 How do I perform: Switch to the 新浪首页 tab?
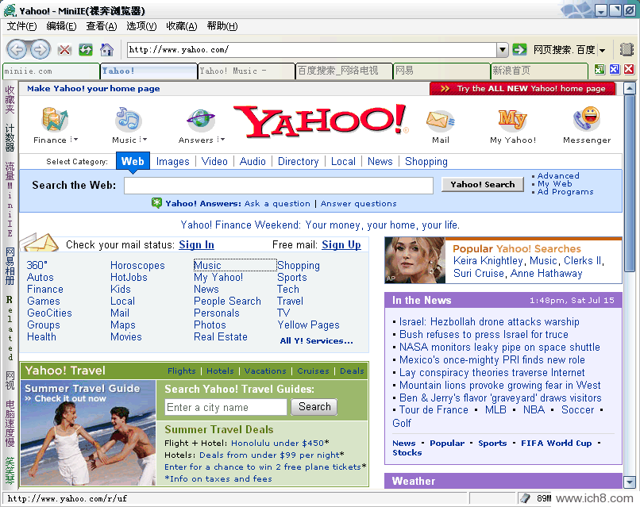539,71
